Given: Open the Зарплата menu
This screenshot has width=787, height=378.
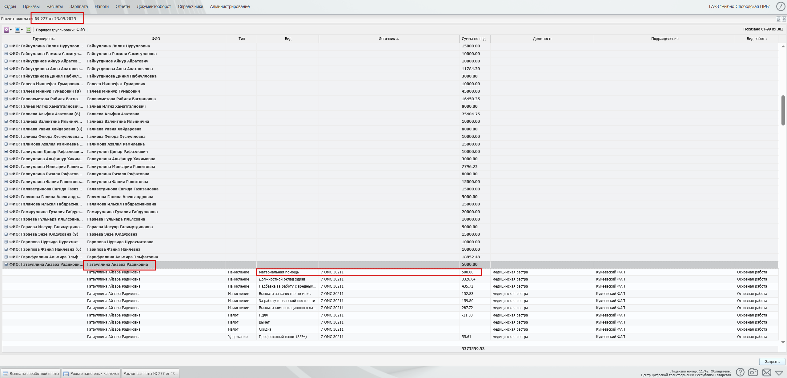Looking at the screenshot, I should tap(78, 6).
